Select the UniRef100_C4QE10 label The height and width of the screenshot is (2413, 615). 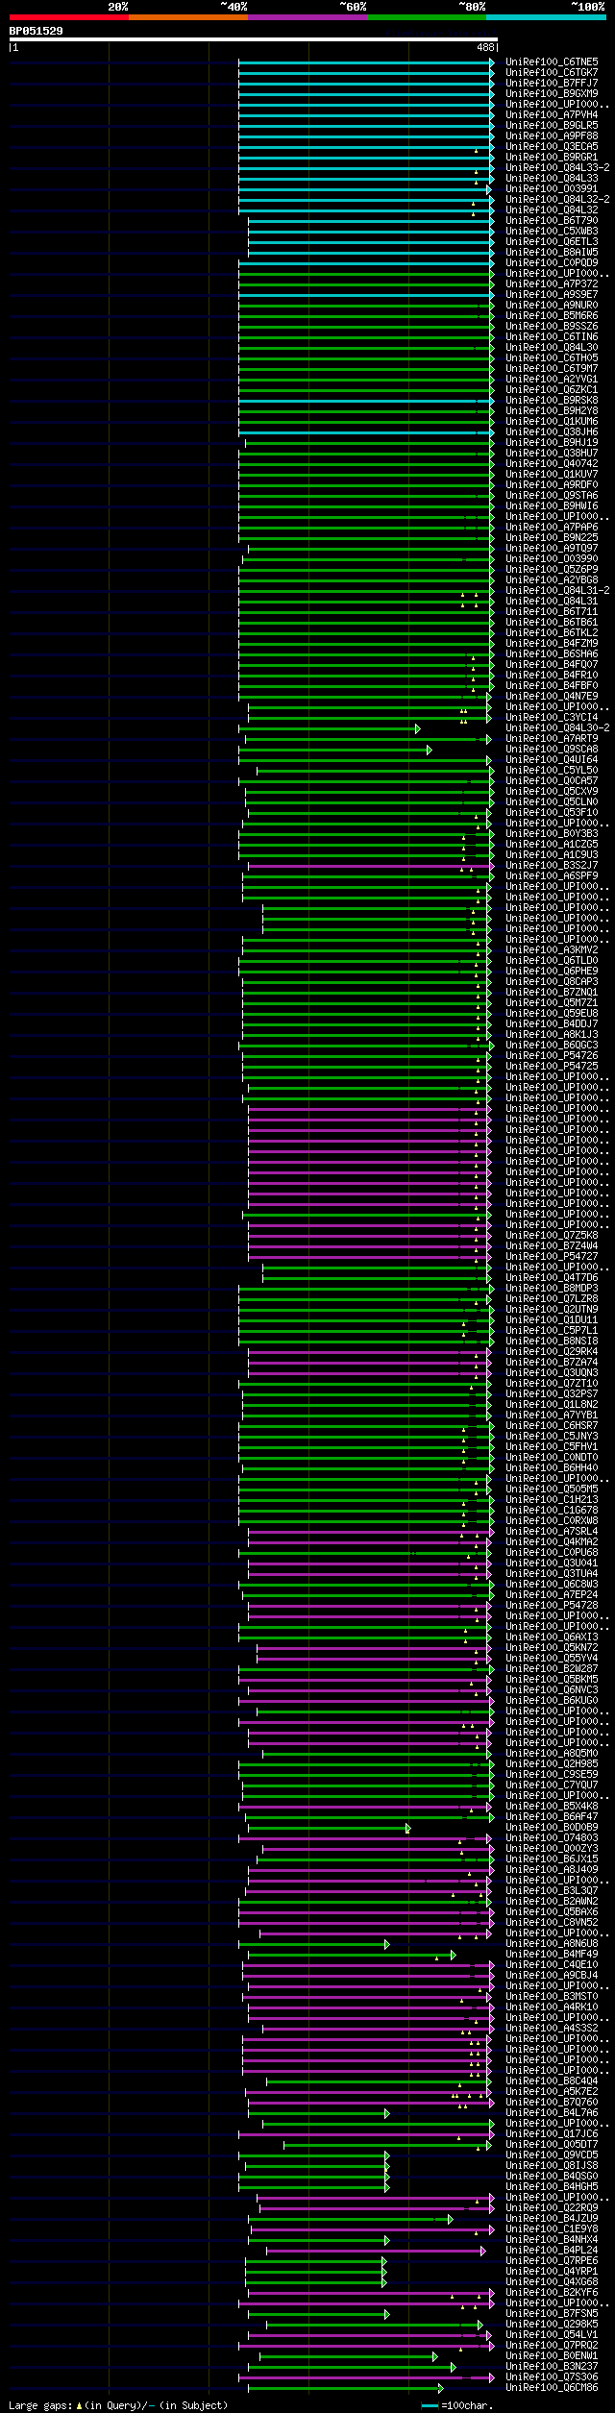click(552, 1965)
